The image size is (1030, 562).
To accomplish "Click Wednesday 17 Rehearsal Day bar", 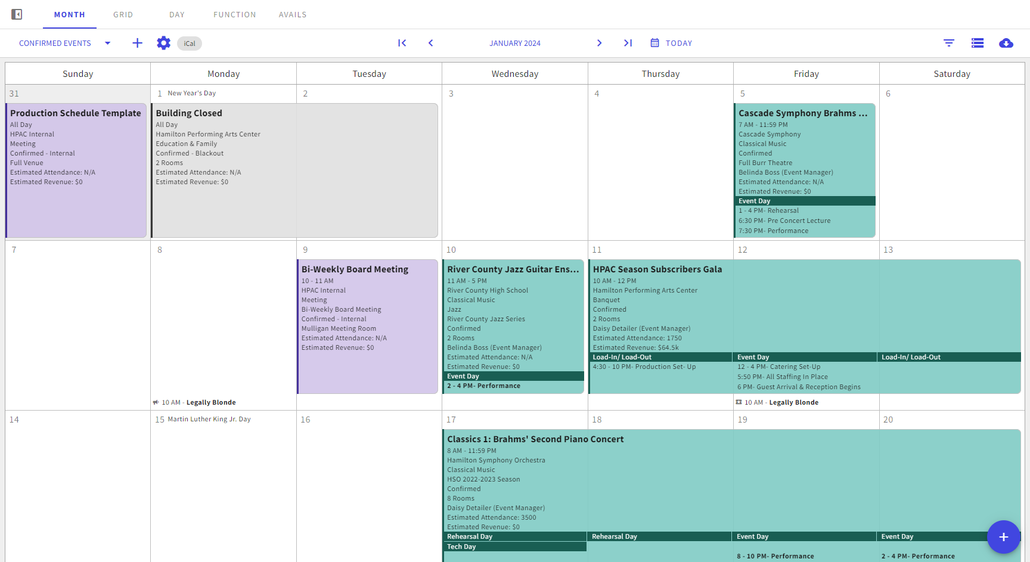I will click(515, 536).
